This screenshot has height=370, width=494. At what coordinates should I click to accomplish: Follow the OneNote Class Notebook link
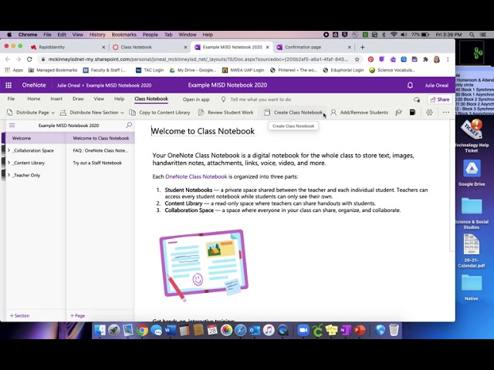click(196, 177)
